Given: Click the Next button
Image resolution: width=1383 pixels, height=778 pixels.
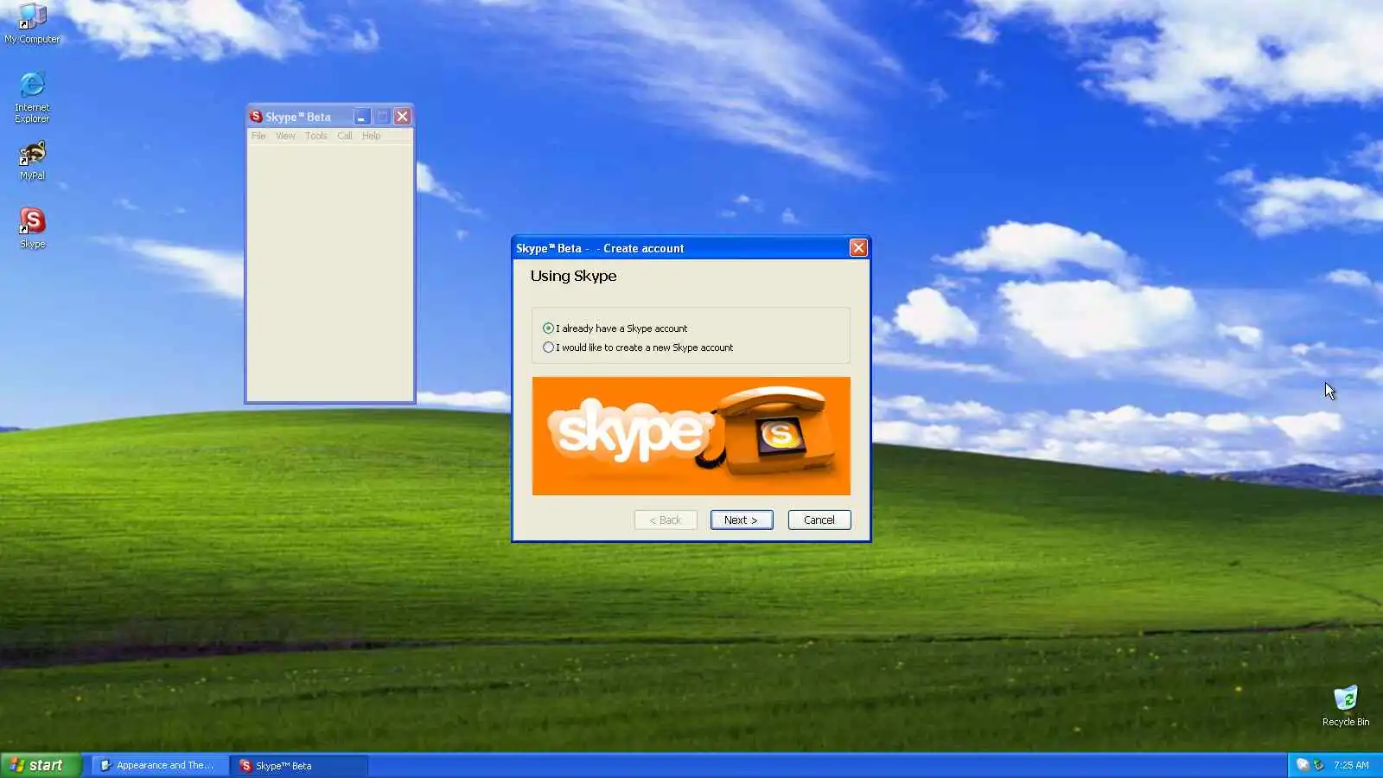Looking at the screenshot, I should 742,520.
